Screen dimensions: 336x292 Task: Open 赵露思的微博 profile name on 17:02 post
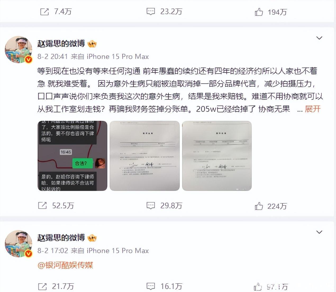[x=61, y=238]
